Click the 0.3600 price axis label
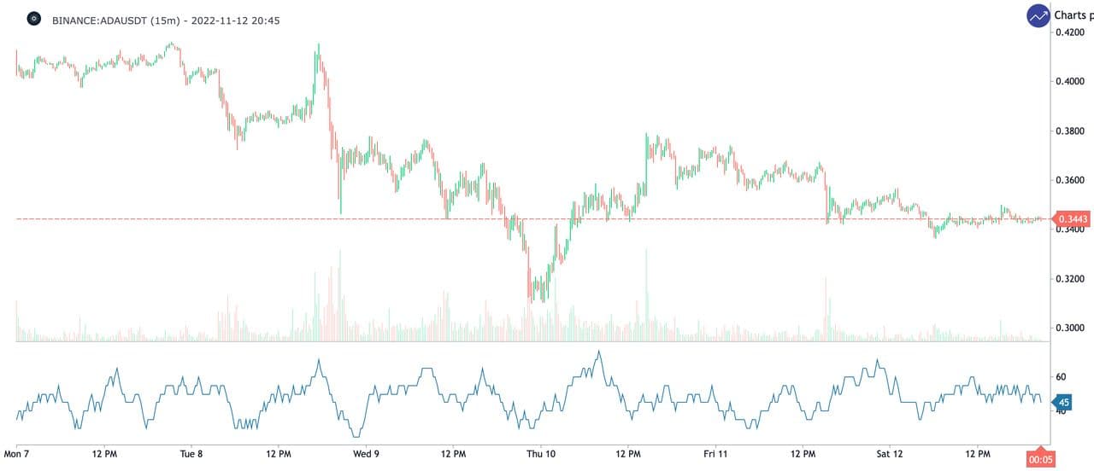This screenshot has height=471, width=1094. coord(1072,181)
